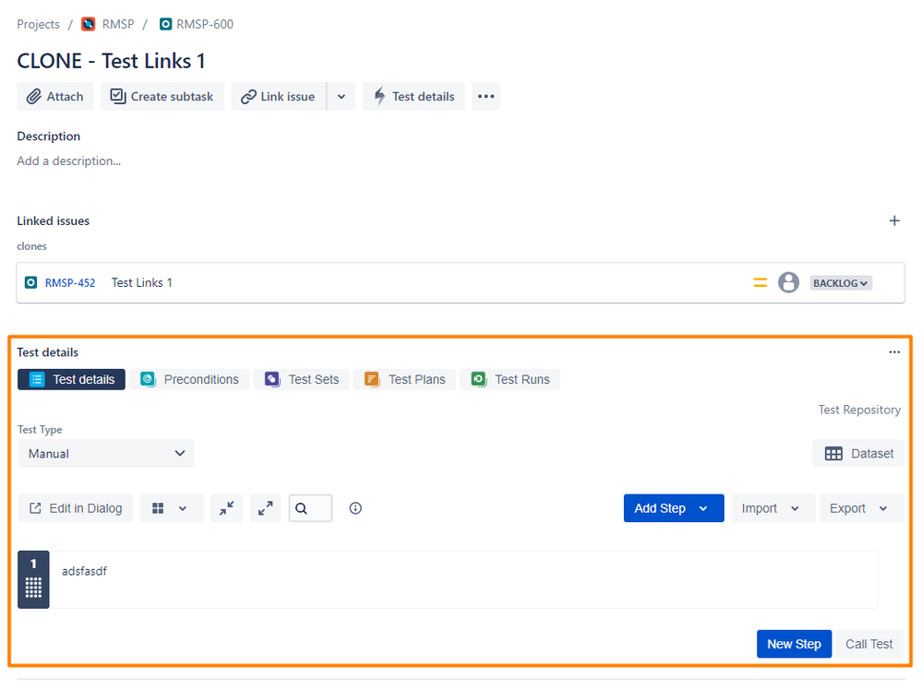Image resolution: width=922 pixels, height=690 pixels.
Task: Click the RMSP-452 test issue type icon
Action: click(30, 282)
